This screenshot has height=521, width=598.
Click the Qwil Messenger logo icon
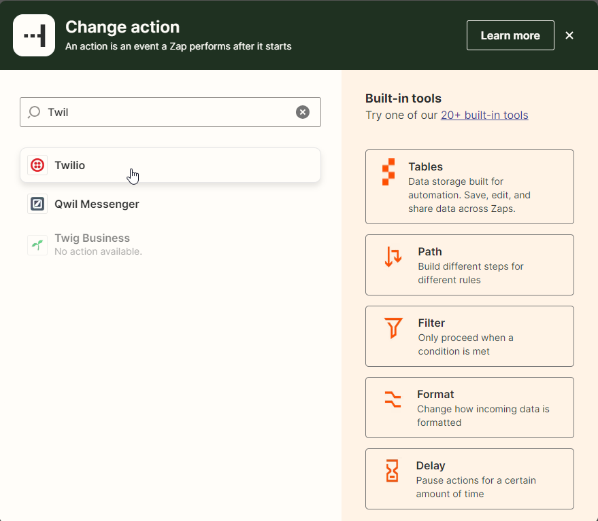tap(37, 204)
